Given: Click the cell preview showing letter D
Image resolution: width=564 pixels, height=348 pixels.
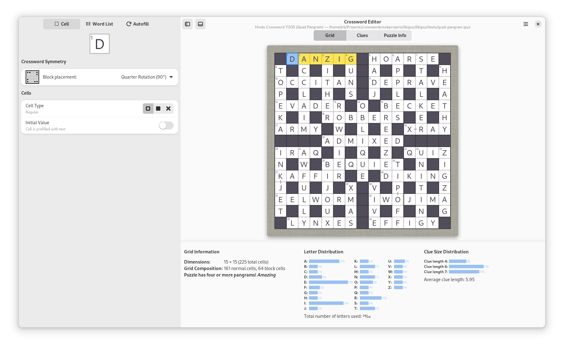Looking at the screenshot, I should (x=99, y=44).
